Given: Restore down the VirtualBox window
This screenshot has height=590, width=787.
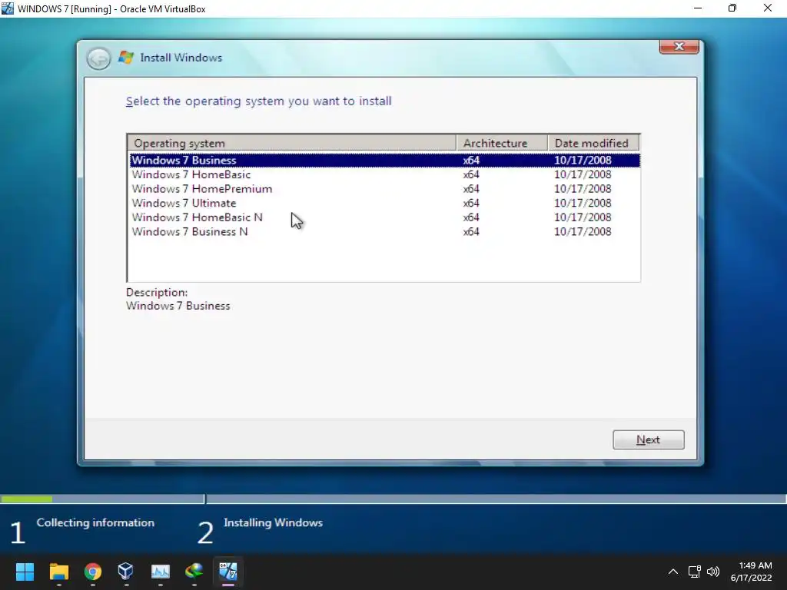Looking at the screenshot, I should pyautogui.click(x=732, y=8).
